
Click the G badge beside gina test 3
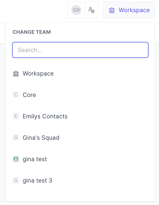coord(16,180)
